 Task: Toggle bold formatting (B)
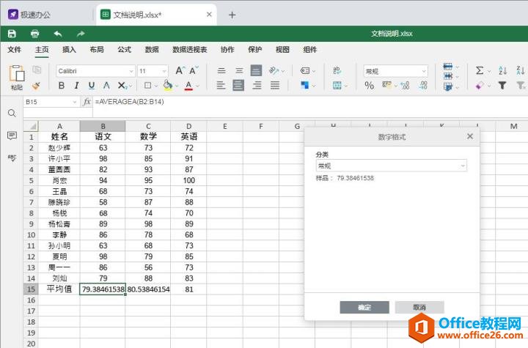[62, 86]
